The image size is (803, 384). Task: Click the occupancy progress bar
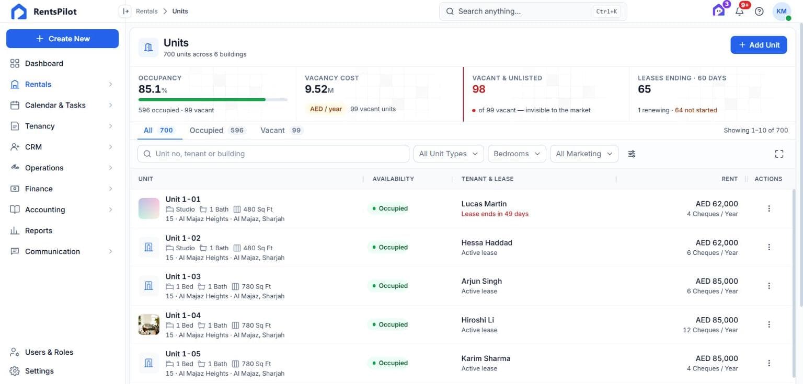[213, 99]
